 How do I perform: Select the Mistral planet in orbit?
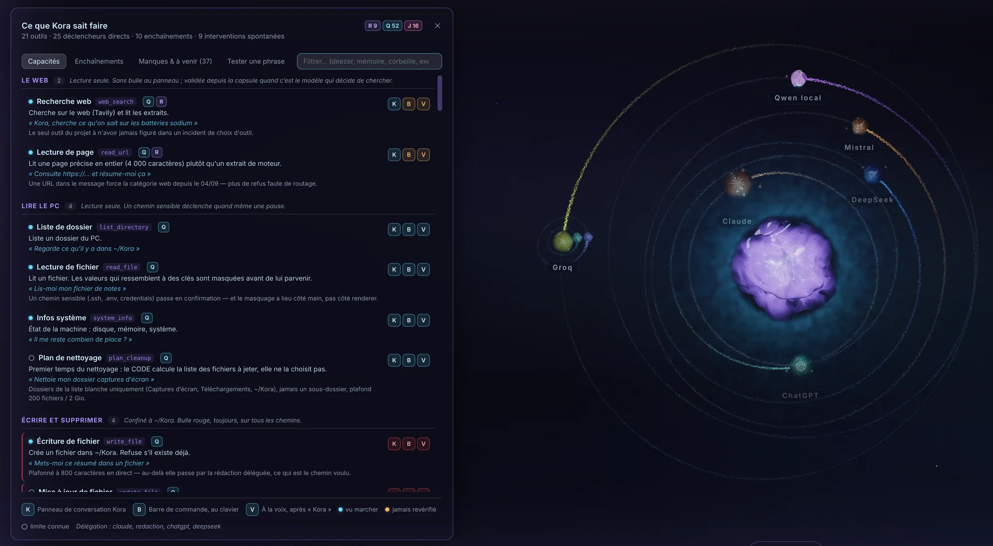coord(859,126)
